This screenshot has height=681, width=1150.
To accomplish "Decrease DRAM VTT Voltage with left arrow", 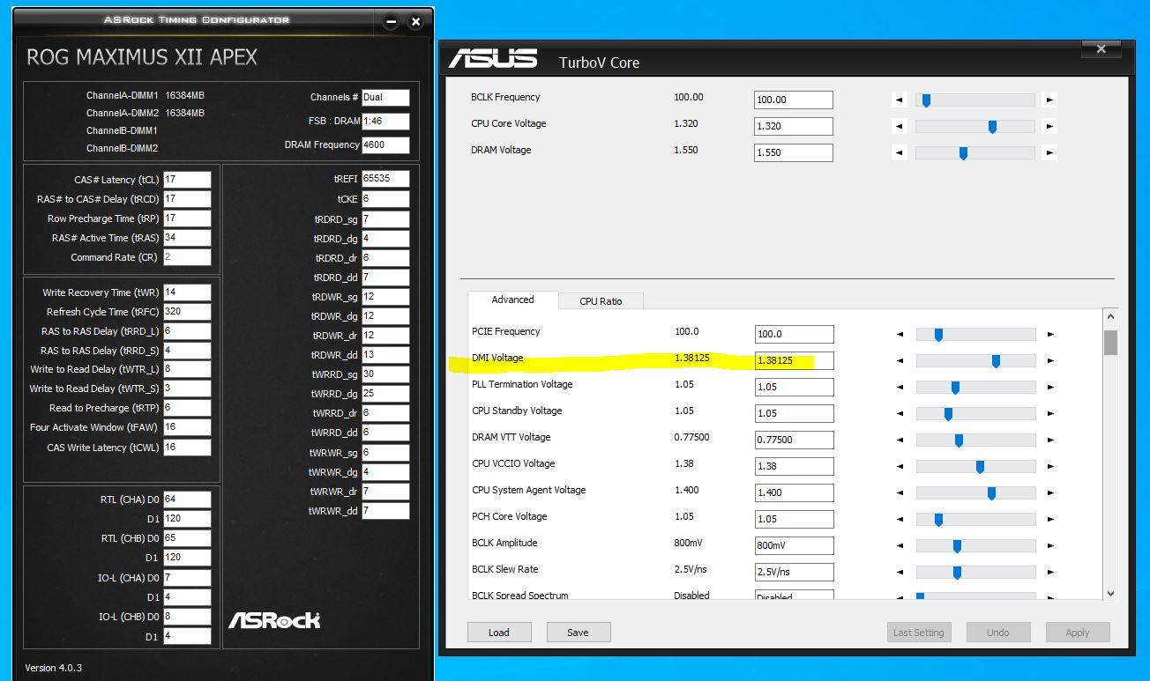I will [x=900, y=440].
